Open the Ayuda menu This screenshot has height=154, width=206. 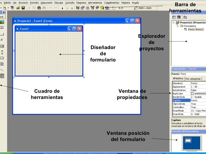tap(135, 3)
